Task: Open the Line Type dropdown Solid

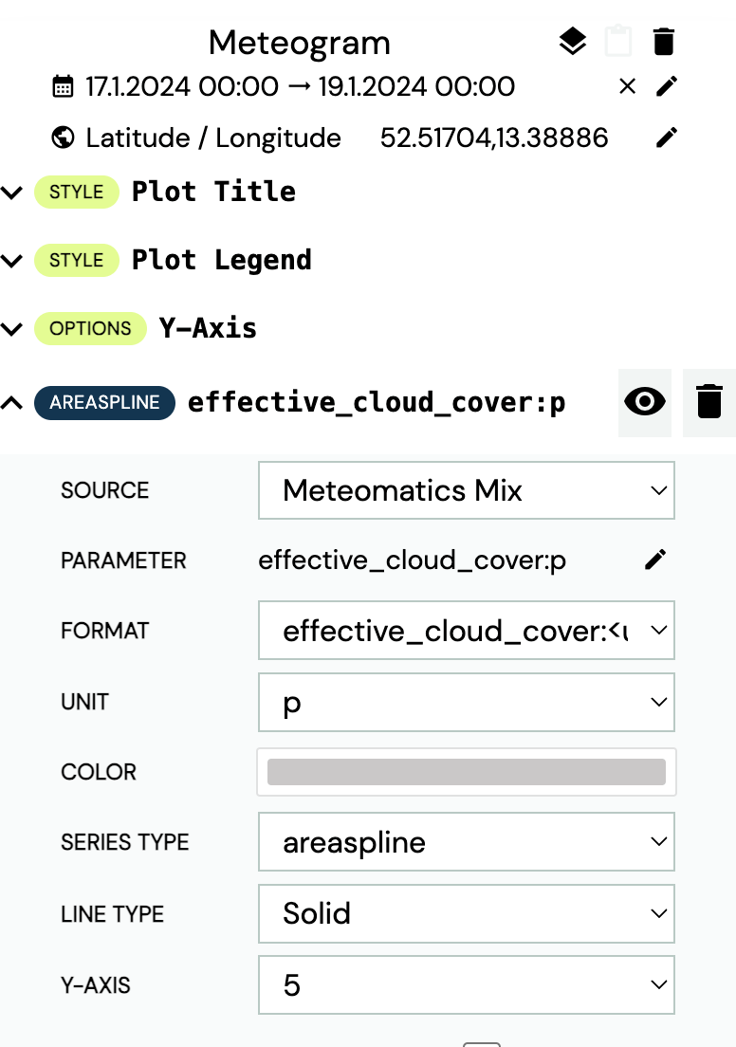Action: point(466,913)
